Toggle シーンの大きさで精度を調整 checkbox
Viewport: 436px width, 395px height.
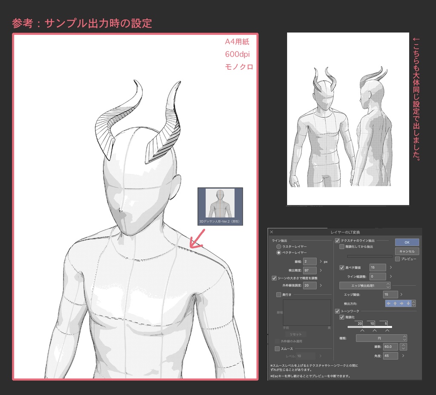[274, 278]
